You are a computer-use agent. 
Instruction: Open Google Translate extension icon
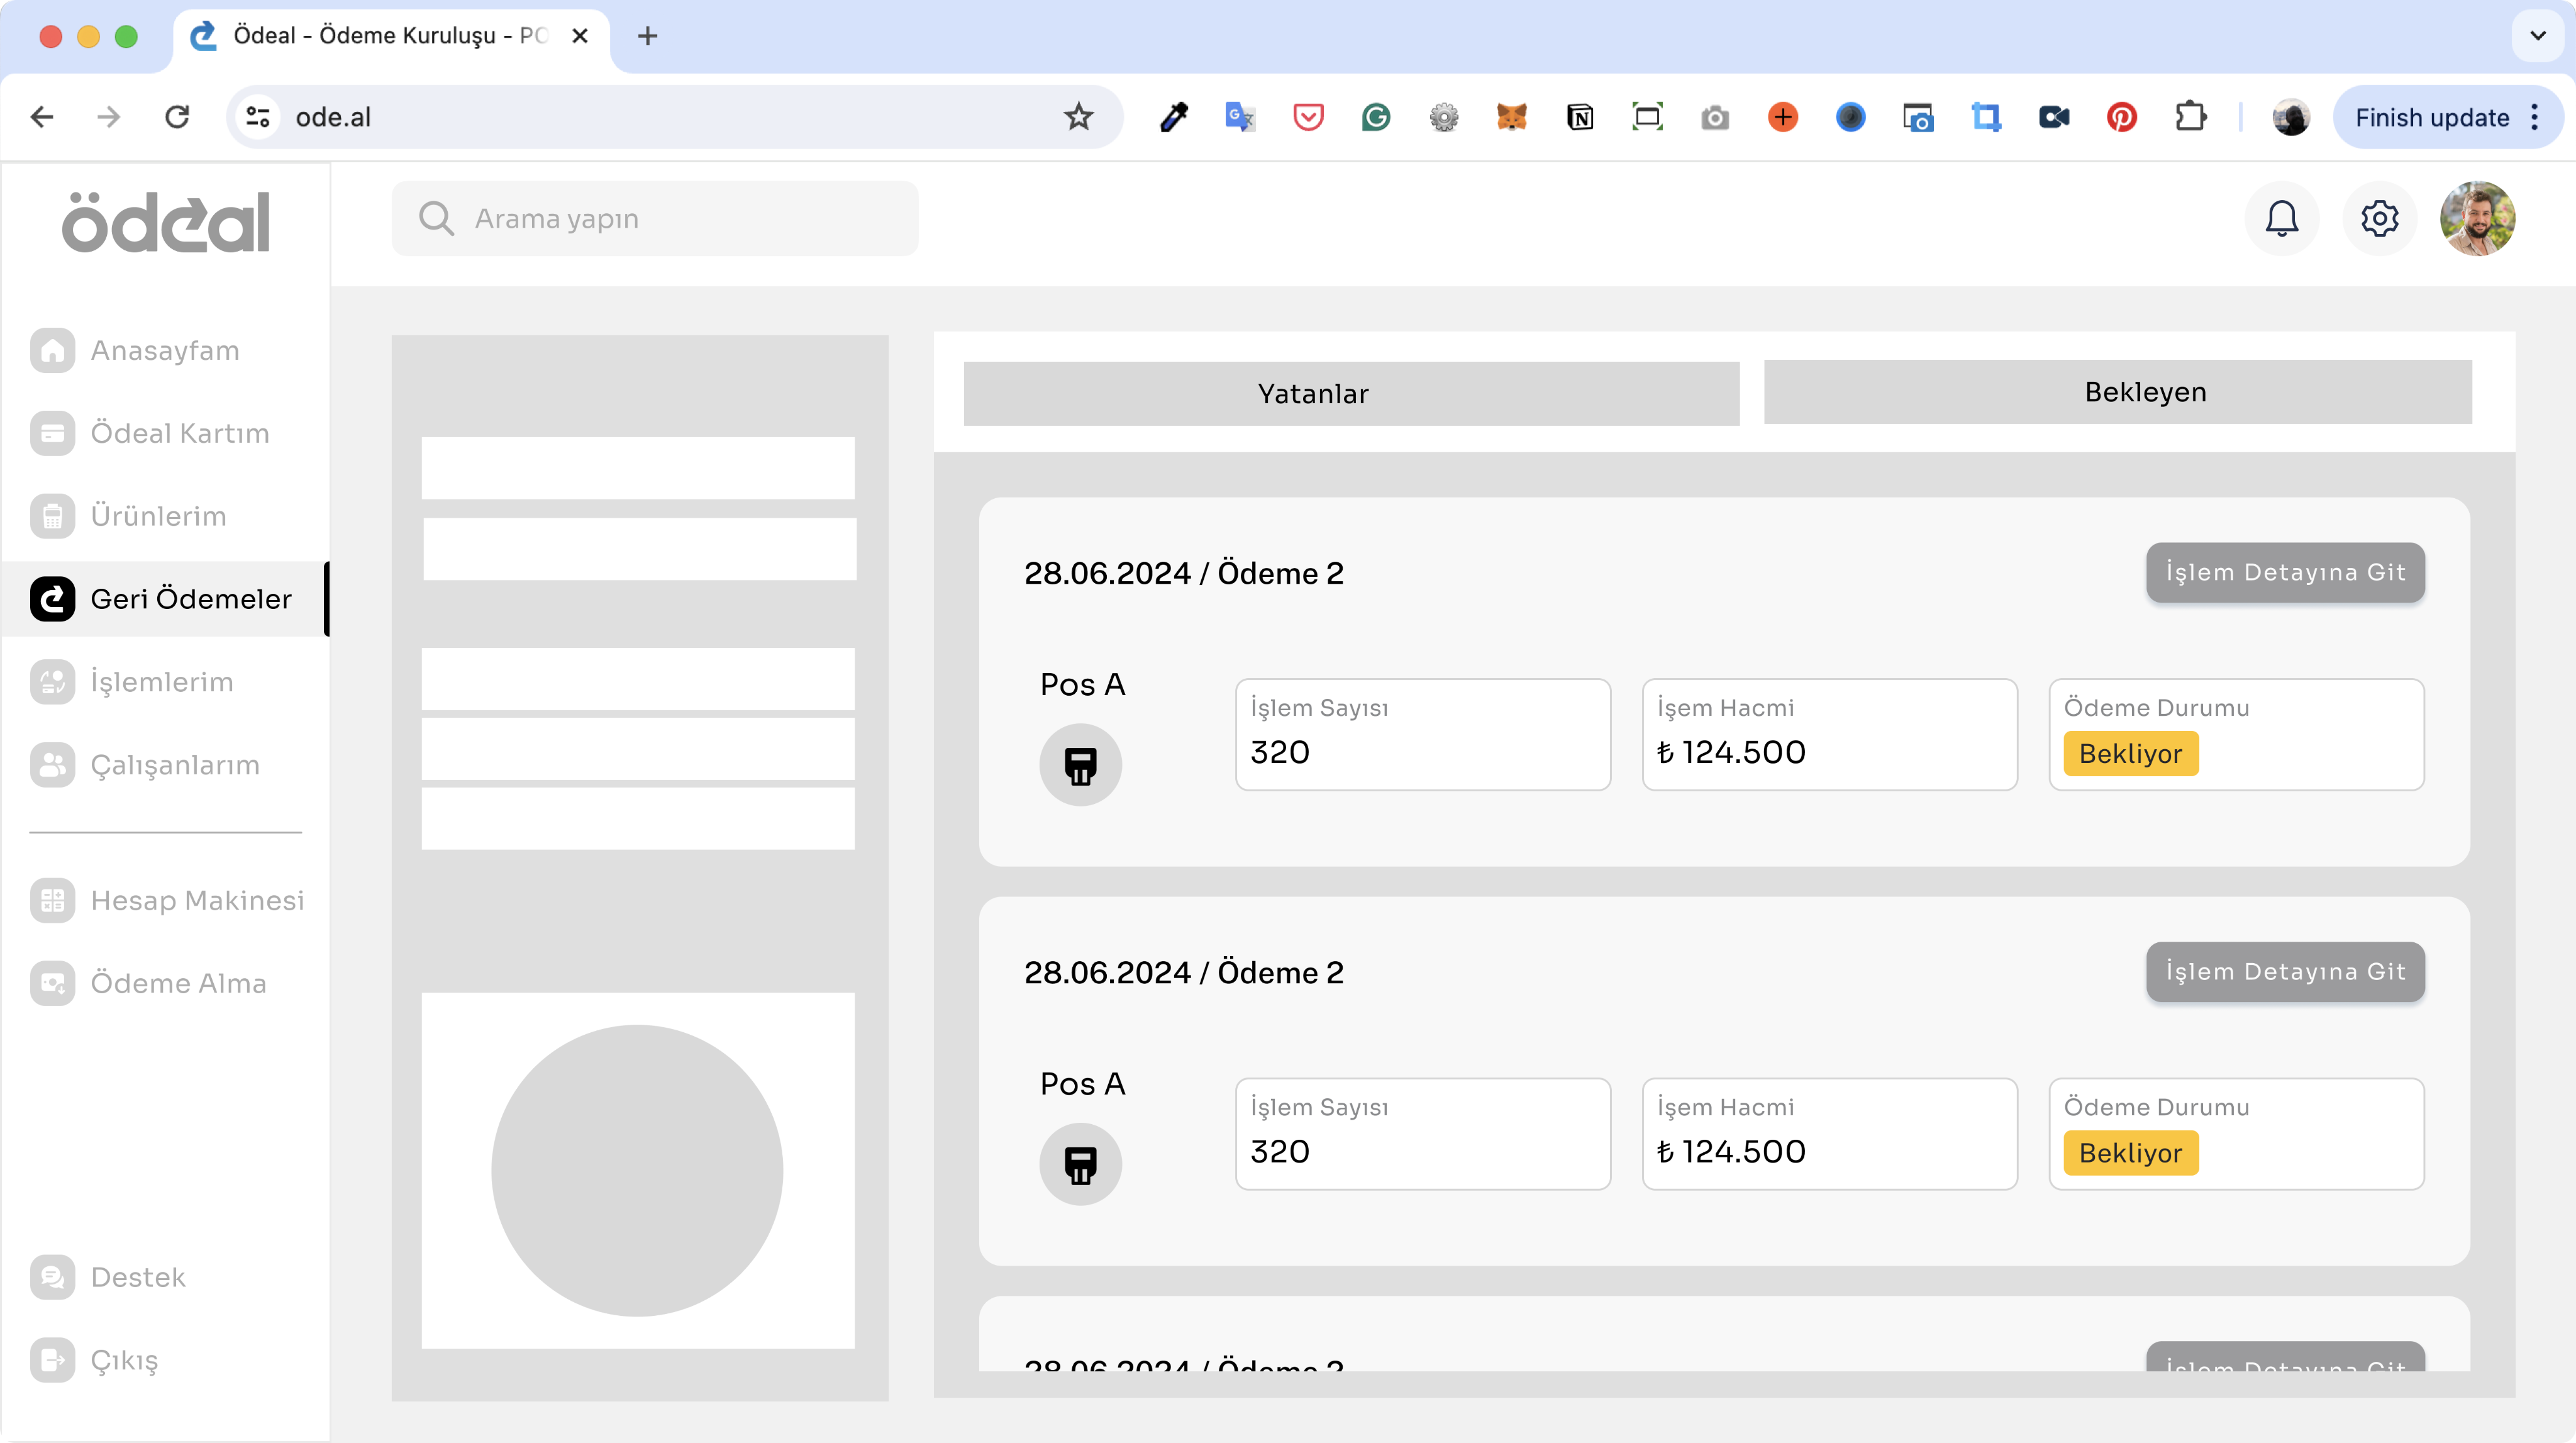click(1240, 117)
